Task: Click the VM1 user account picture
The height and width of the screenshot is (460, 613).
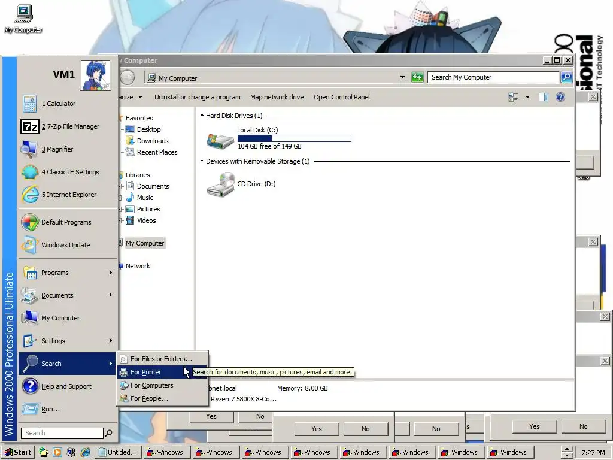Action: click(x=96, y=75)
